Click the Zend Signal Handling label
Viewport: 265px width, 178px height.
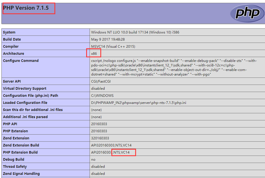[21, 174]
